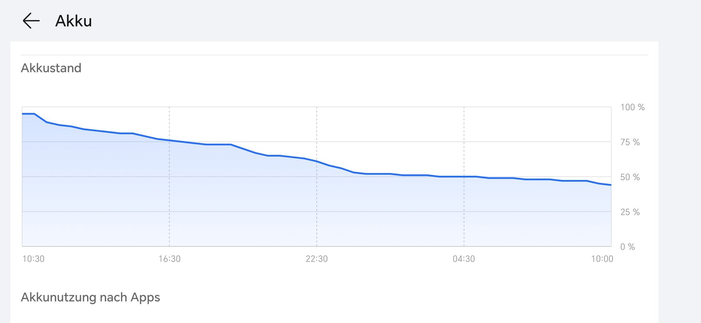Viewport: 701px width, 323px height.
Task: Tap the 22:30 time axis label
Action: 317,259
